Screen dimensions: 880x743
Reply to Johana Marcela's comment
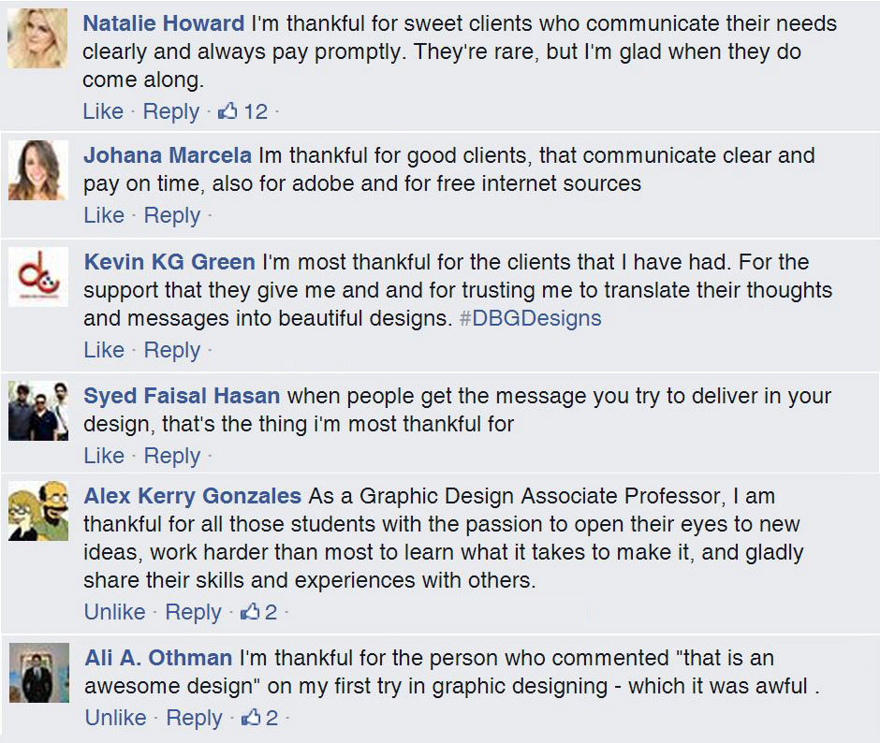172,215
